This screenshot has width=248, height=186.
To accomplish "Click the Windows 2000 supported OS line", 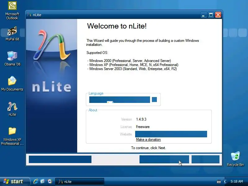I will pyautogui.click(x=129, y=61).
